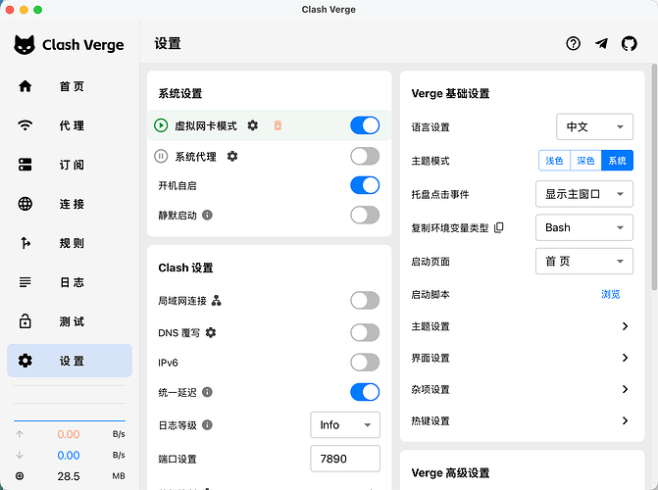Select the 设置 sidebar item
The image size is (658, 490).
(70, 361)
